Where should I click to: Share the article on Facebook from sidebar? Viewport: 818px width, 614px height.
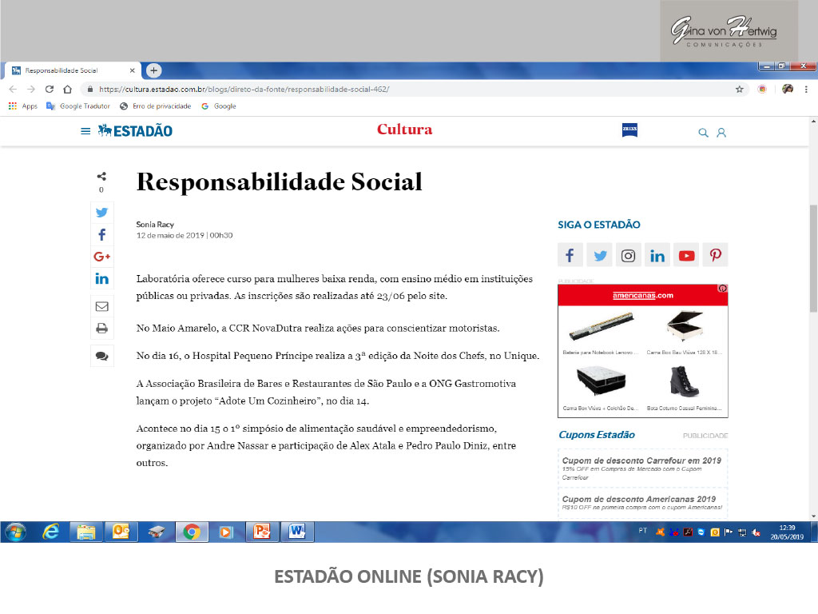point(101,234)
